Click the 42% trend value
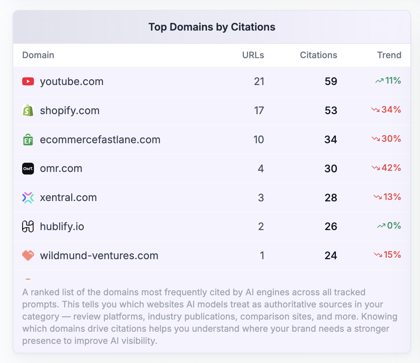Image resolution: width=420 pixels, height=363 pixels. click(391, 168)
